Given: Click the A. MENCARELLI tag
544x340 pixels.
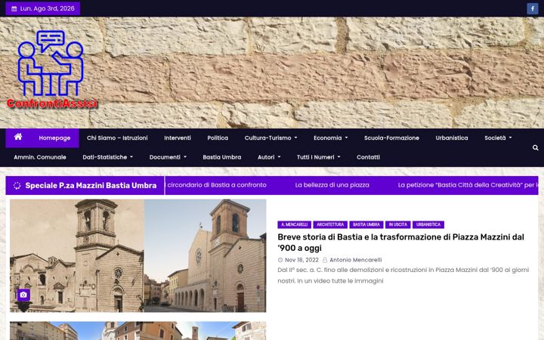Looking at the screenshot, I should click(294, 224).
